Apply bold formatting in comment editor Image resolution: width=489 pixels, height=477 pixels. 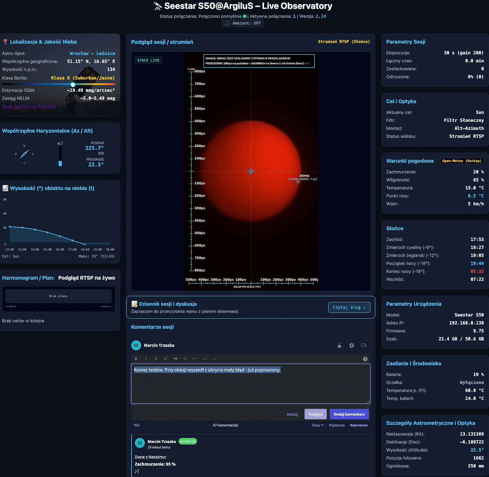136,359
